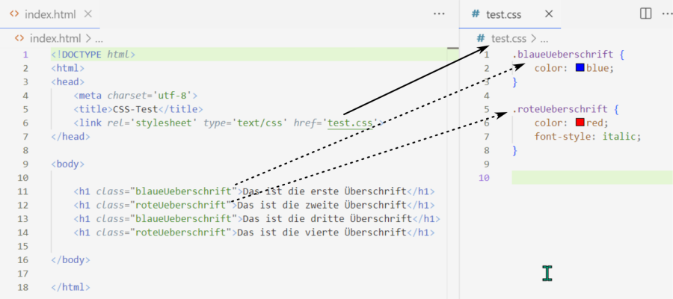Click the CSS hash icon on test.css tab

tap(475, 13)
